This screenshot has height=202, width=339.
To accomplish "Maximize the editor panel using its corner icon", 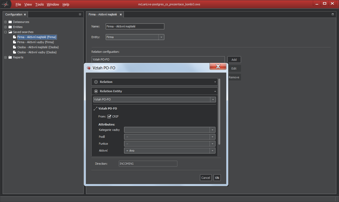I will point(333,14).
